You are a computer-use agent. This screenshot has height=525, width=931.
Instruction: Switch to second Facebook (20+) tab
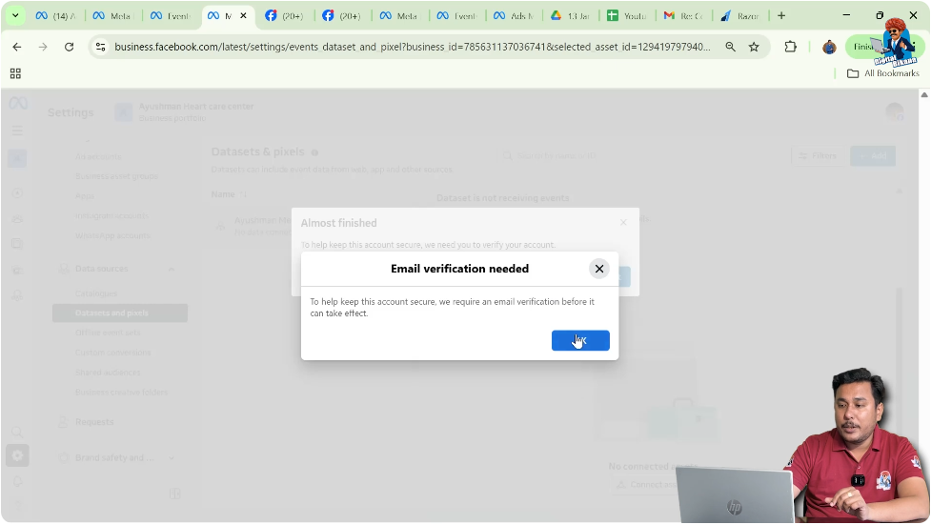343,16
